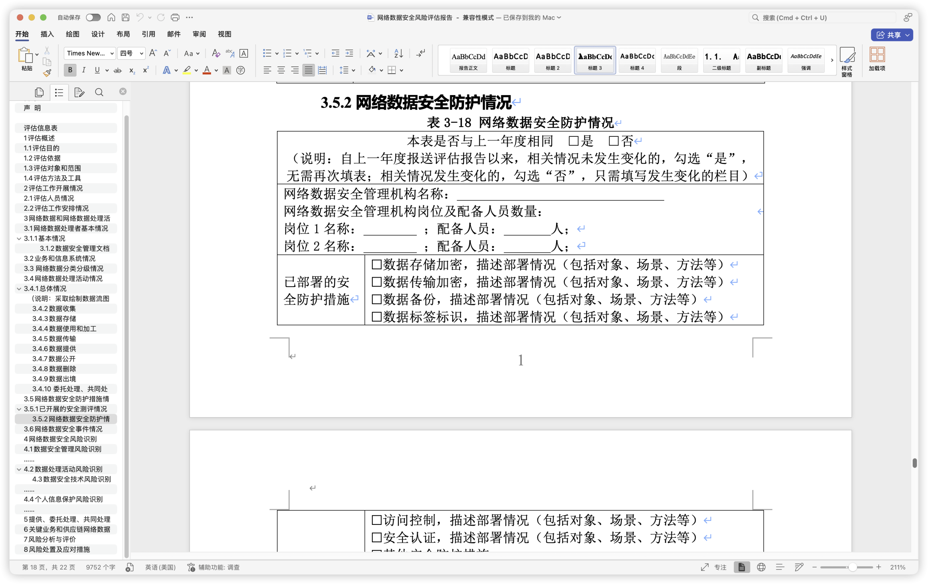The height and width of the screenshot is (584, 928).
Task: Open the font name dropdown
Action: tap(112, 53)
